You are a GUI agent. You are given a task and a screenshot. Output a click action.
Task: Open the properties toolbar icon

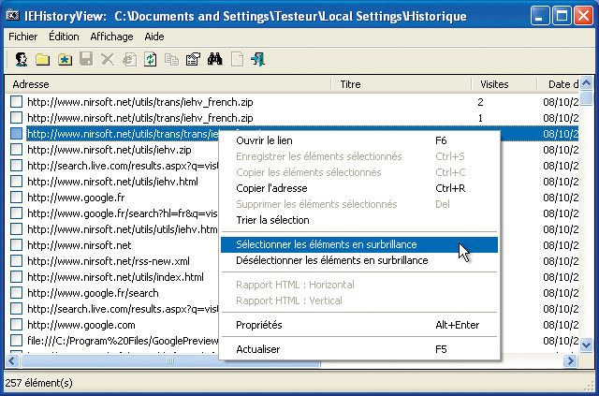click(193, 60)
